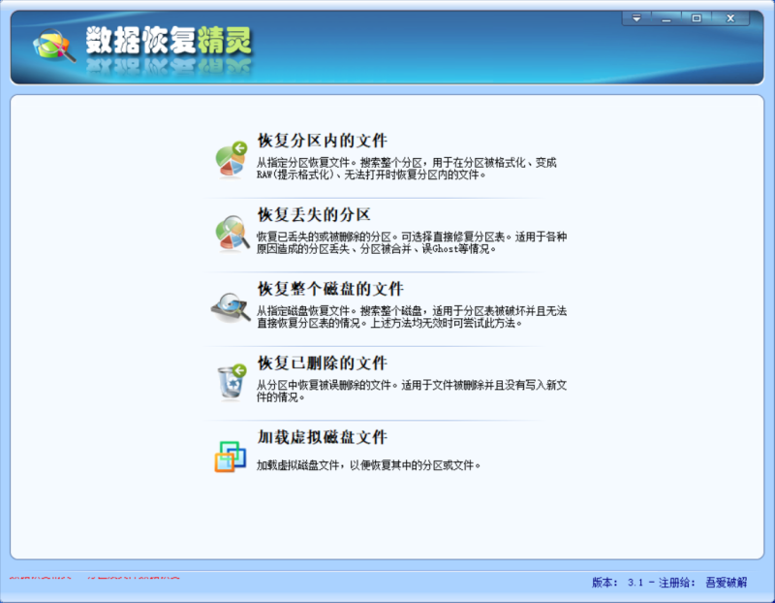The image size is (775, 603).
Task: Click the description starting 从指定分区恢复文件
Action: coord(406,169)
